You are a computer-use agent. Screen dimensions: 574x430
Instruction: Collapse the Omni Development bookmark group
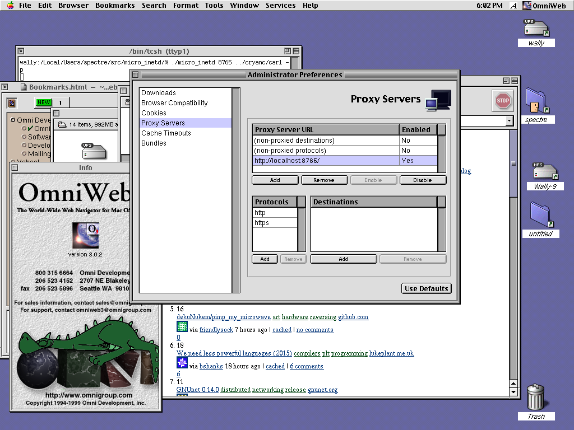click(13, 120)
